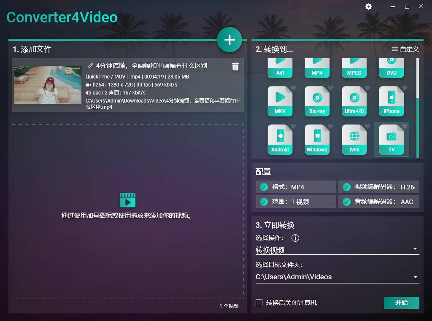432x321 pixels.
Task: Open the 转换视频 operation dropdown
Action: 337,249
